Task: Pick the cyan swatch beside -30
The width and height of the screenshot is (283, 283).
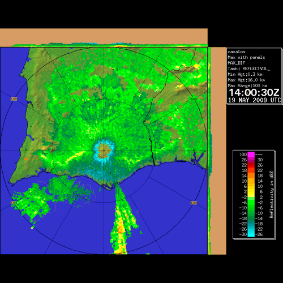Action: point(251,234)
